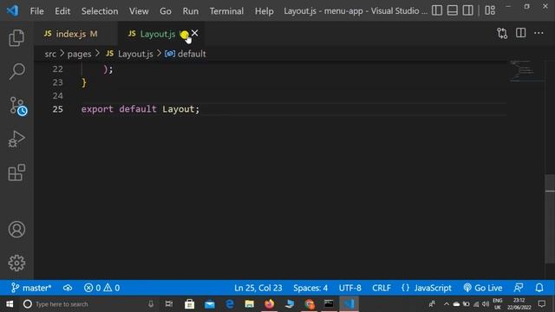Image resolution: width=555 pixels, height=312 pixels.
Task: Open the Extensions view
Action: coord(16,172)
